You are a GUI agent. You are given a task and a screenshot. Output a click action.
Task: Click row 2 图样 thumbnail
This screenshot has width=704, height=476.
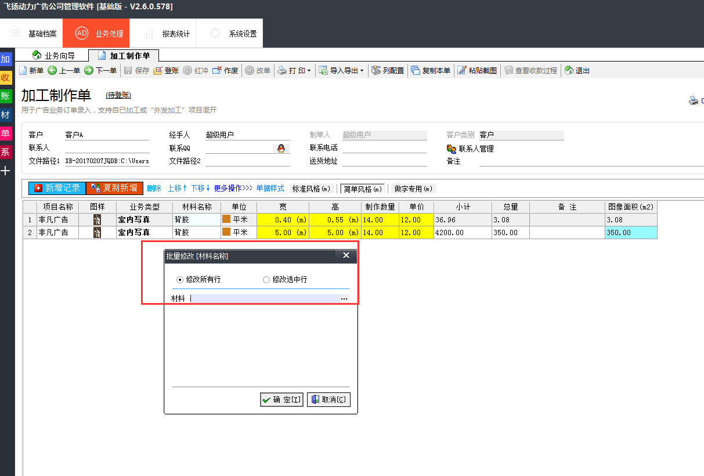[98, 232]
